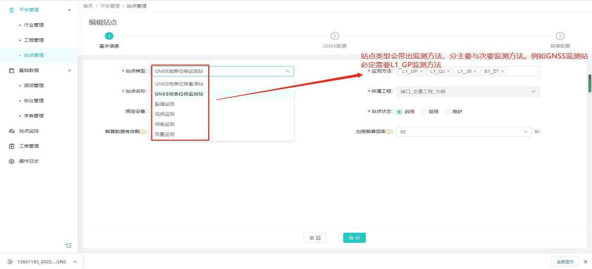The image size is (592, 269).
Task: Select the 禁用 station status radio
Action: click(x=423, y=112)
